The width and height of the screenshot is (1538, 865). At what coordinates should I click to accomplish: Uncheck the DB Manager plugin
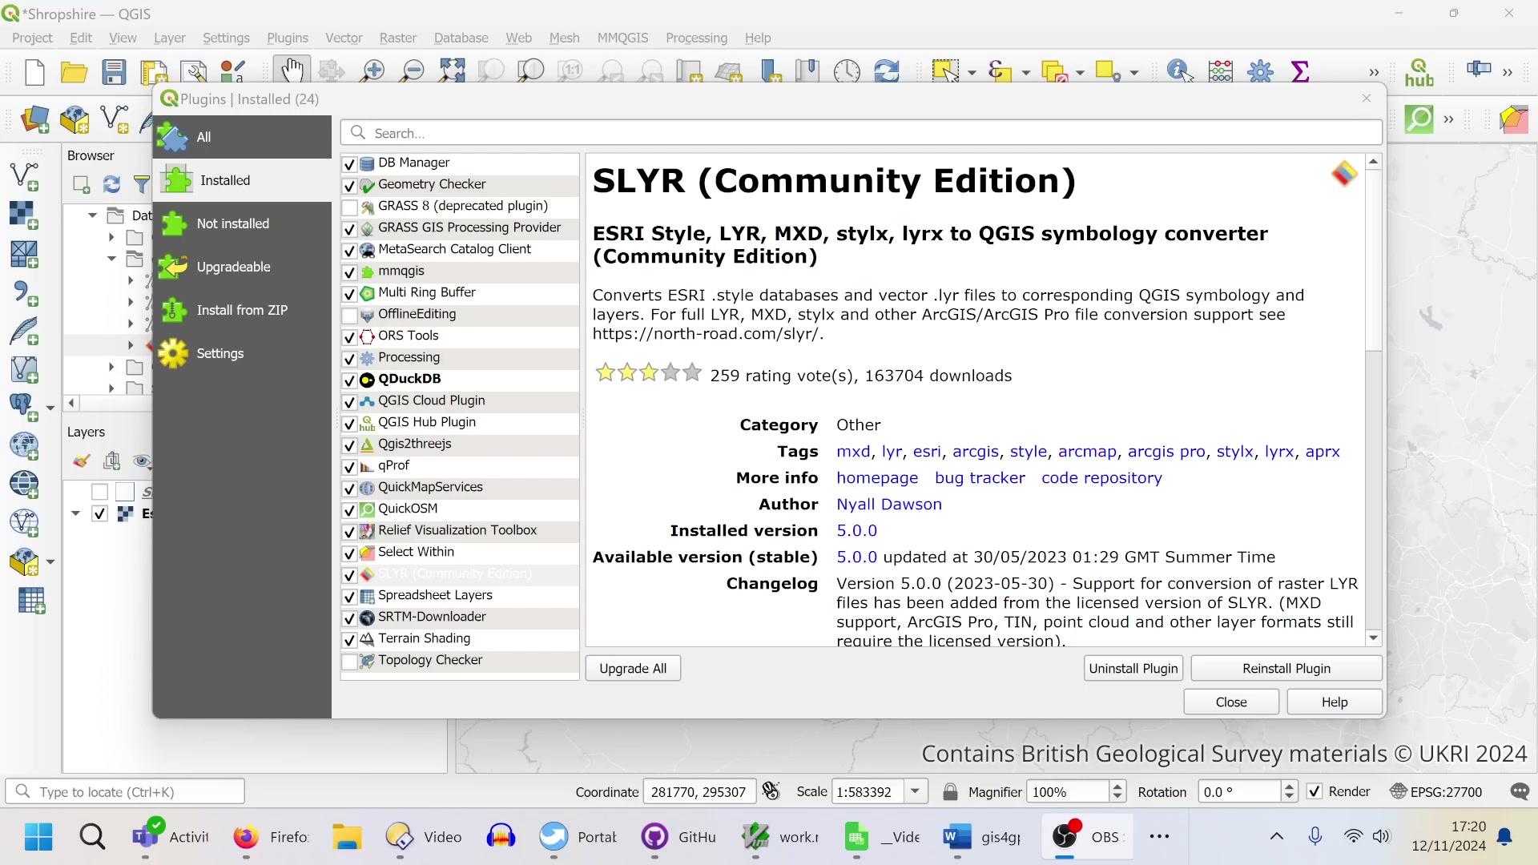tap(348, 163)
